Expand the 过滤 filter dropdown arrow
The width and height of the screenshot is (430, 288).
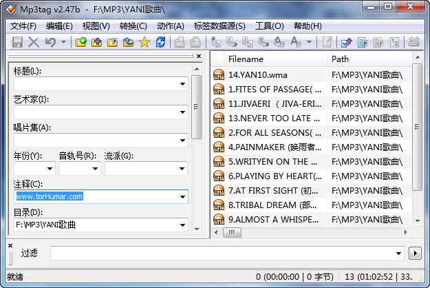[398, 253]
